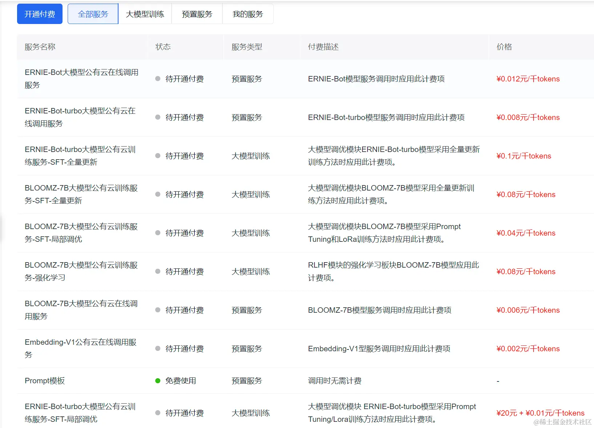Click the ¥20元 + ¥0.01元/千tokens price
The width and height of the screenshot is (594, 428).
point(540,413)
